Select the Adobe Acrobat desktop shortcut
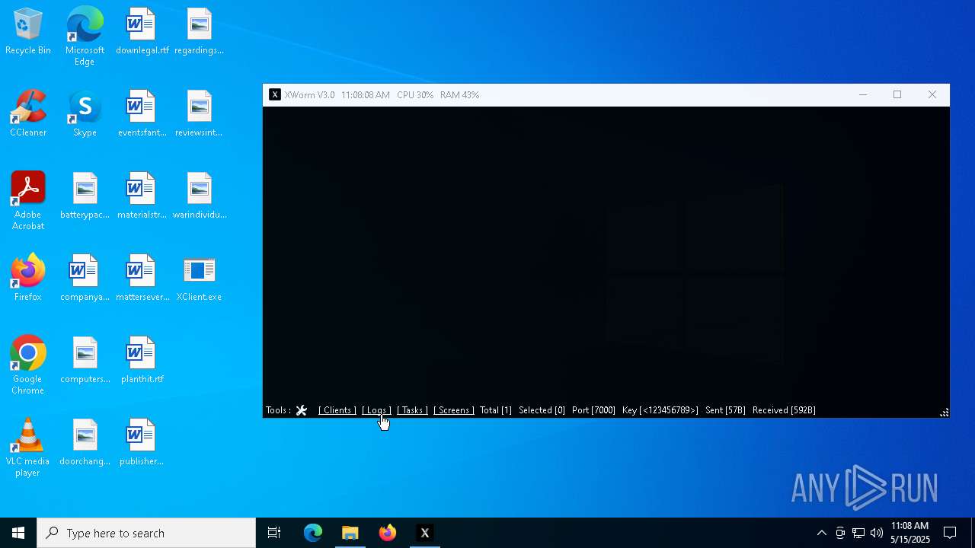Screen dimensions: 975x548 [28, 201]
